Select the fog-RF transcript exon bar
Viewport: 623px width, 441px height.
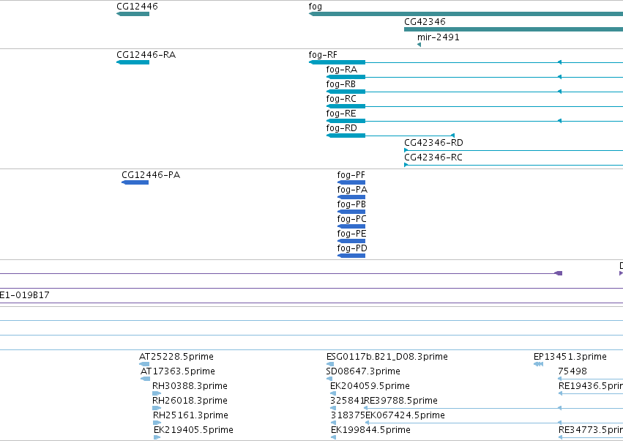(x=337, y=62)
